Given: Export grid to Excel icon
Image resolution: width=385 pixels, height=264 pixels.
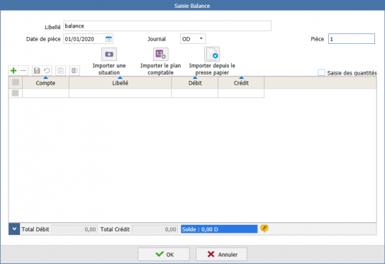Looking at the screenshot, I should [74, 71].
